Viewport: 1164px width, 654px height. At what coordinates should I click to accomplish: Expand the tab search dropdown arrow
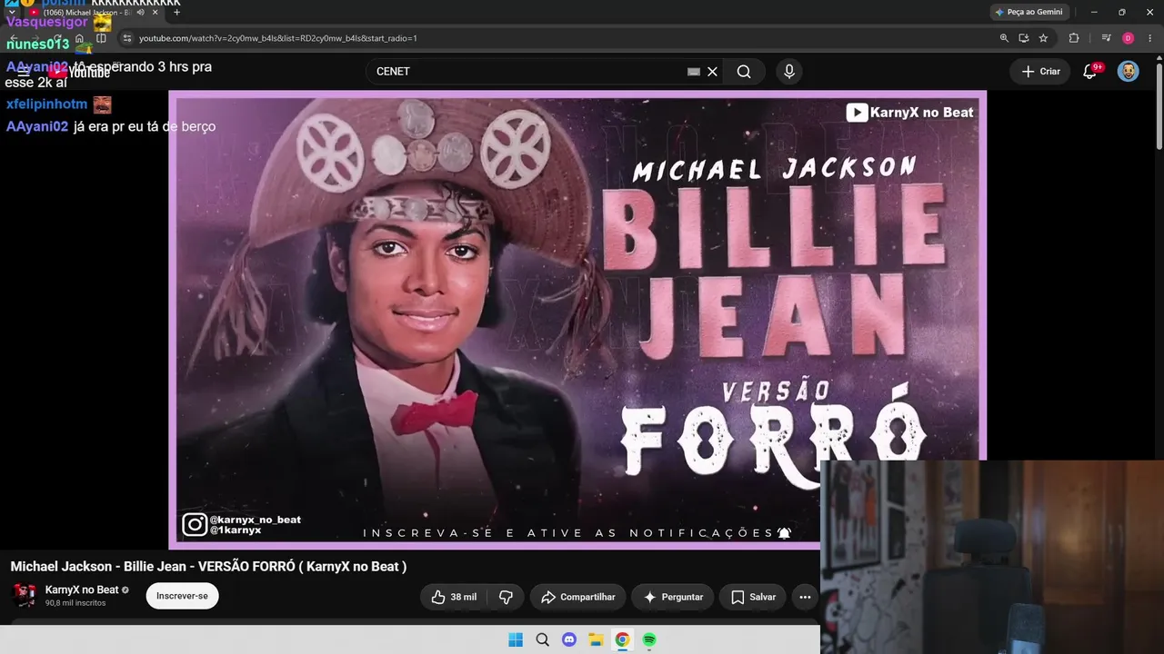(12, 13)
